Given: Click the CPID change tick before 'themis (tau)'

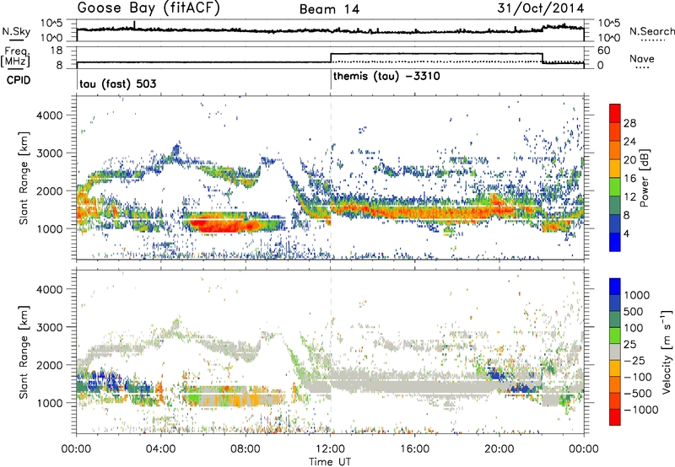Looking at the screenshot, I should pyautogui.click(x=331, y=80).
